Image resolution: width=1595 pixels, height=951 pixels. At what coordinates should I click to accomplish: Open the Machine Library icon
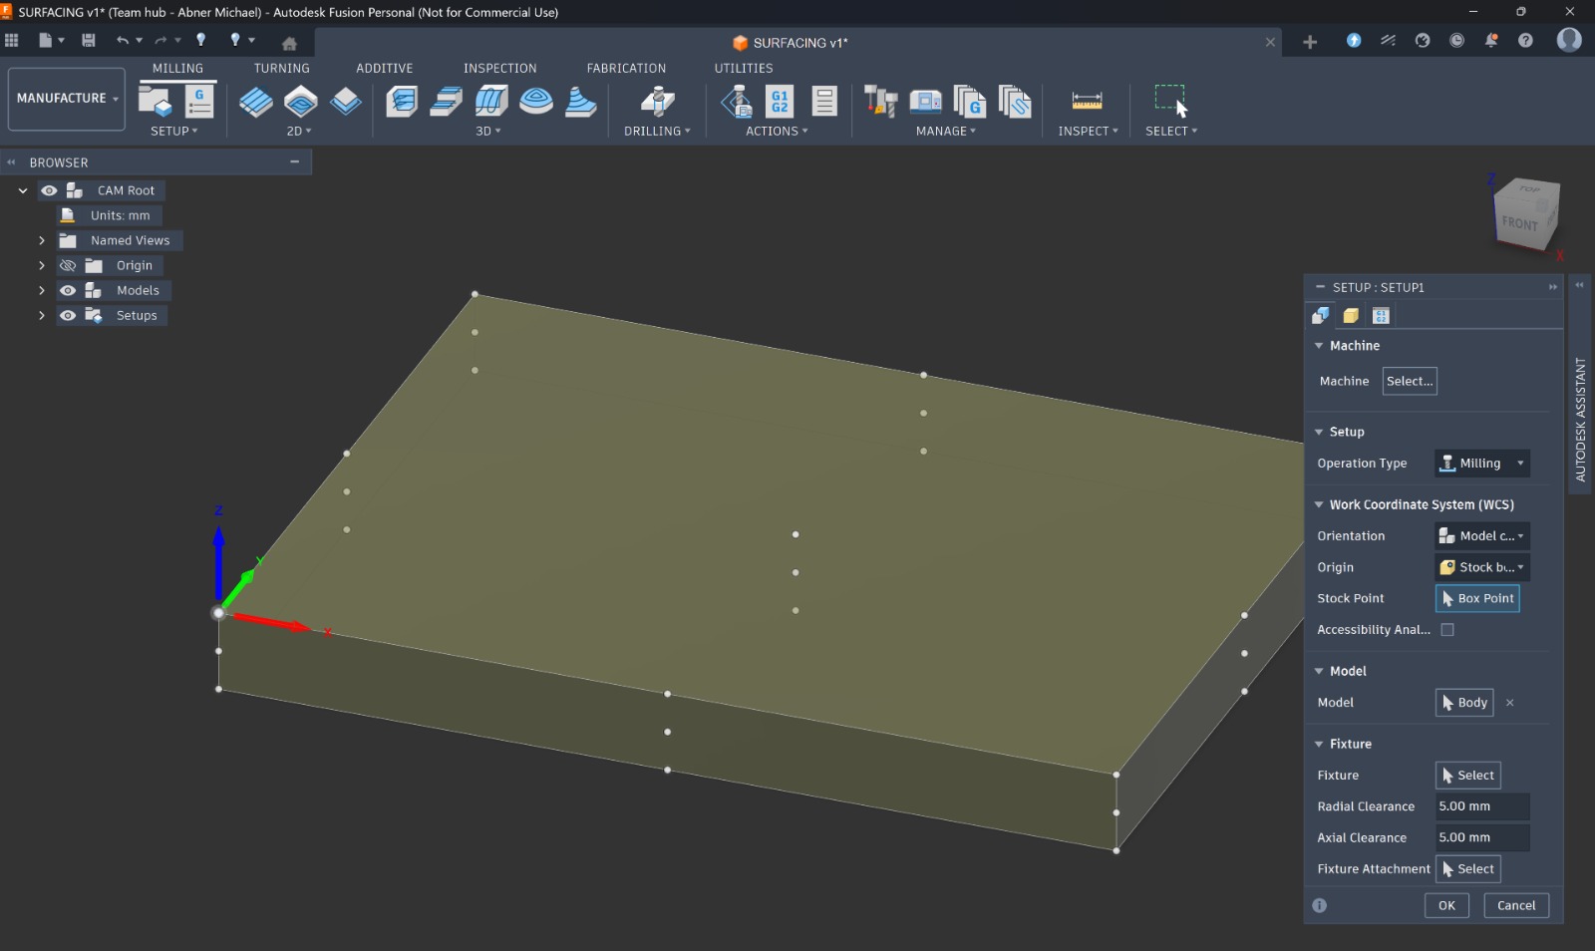pos(926,101)
